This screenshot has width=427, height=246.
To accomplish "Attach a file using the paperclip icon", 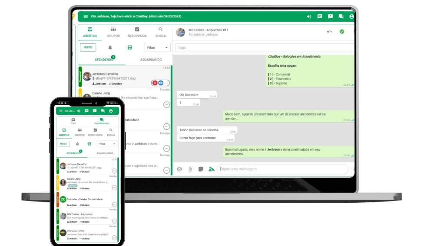I will pyautogui.click(x=190, y=169).
